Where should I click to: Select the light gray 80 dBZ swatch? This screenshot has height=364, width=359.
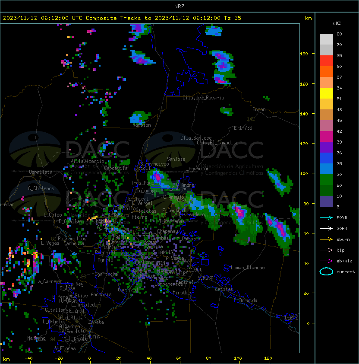[326, 39]
